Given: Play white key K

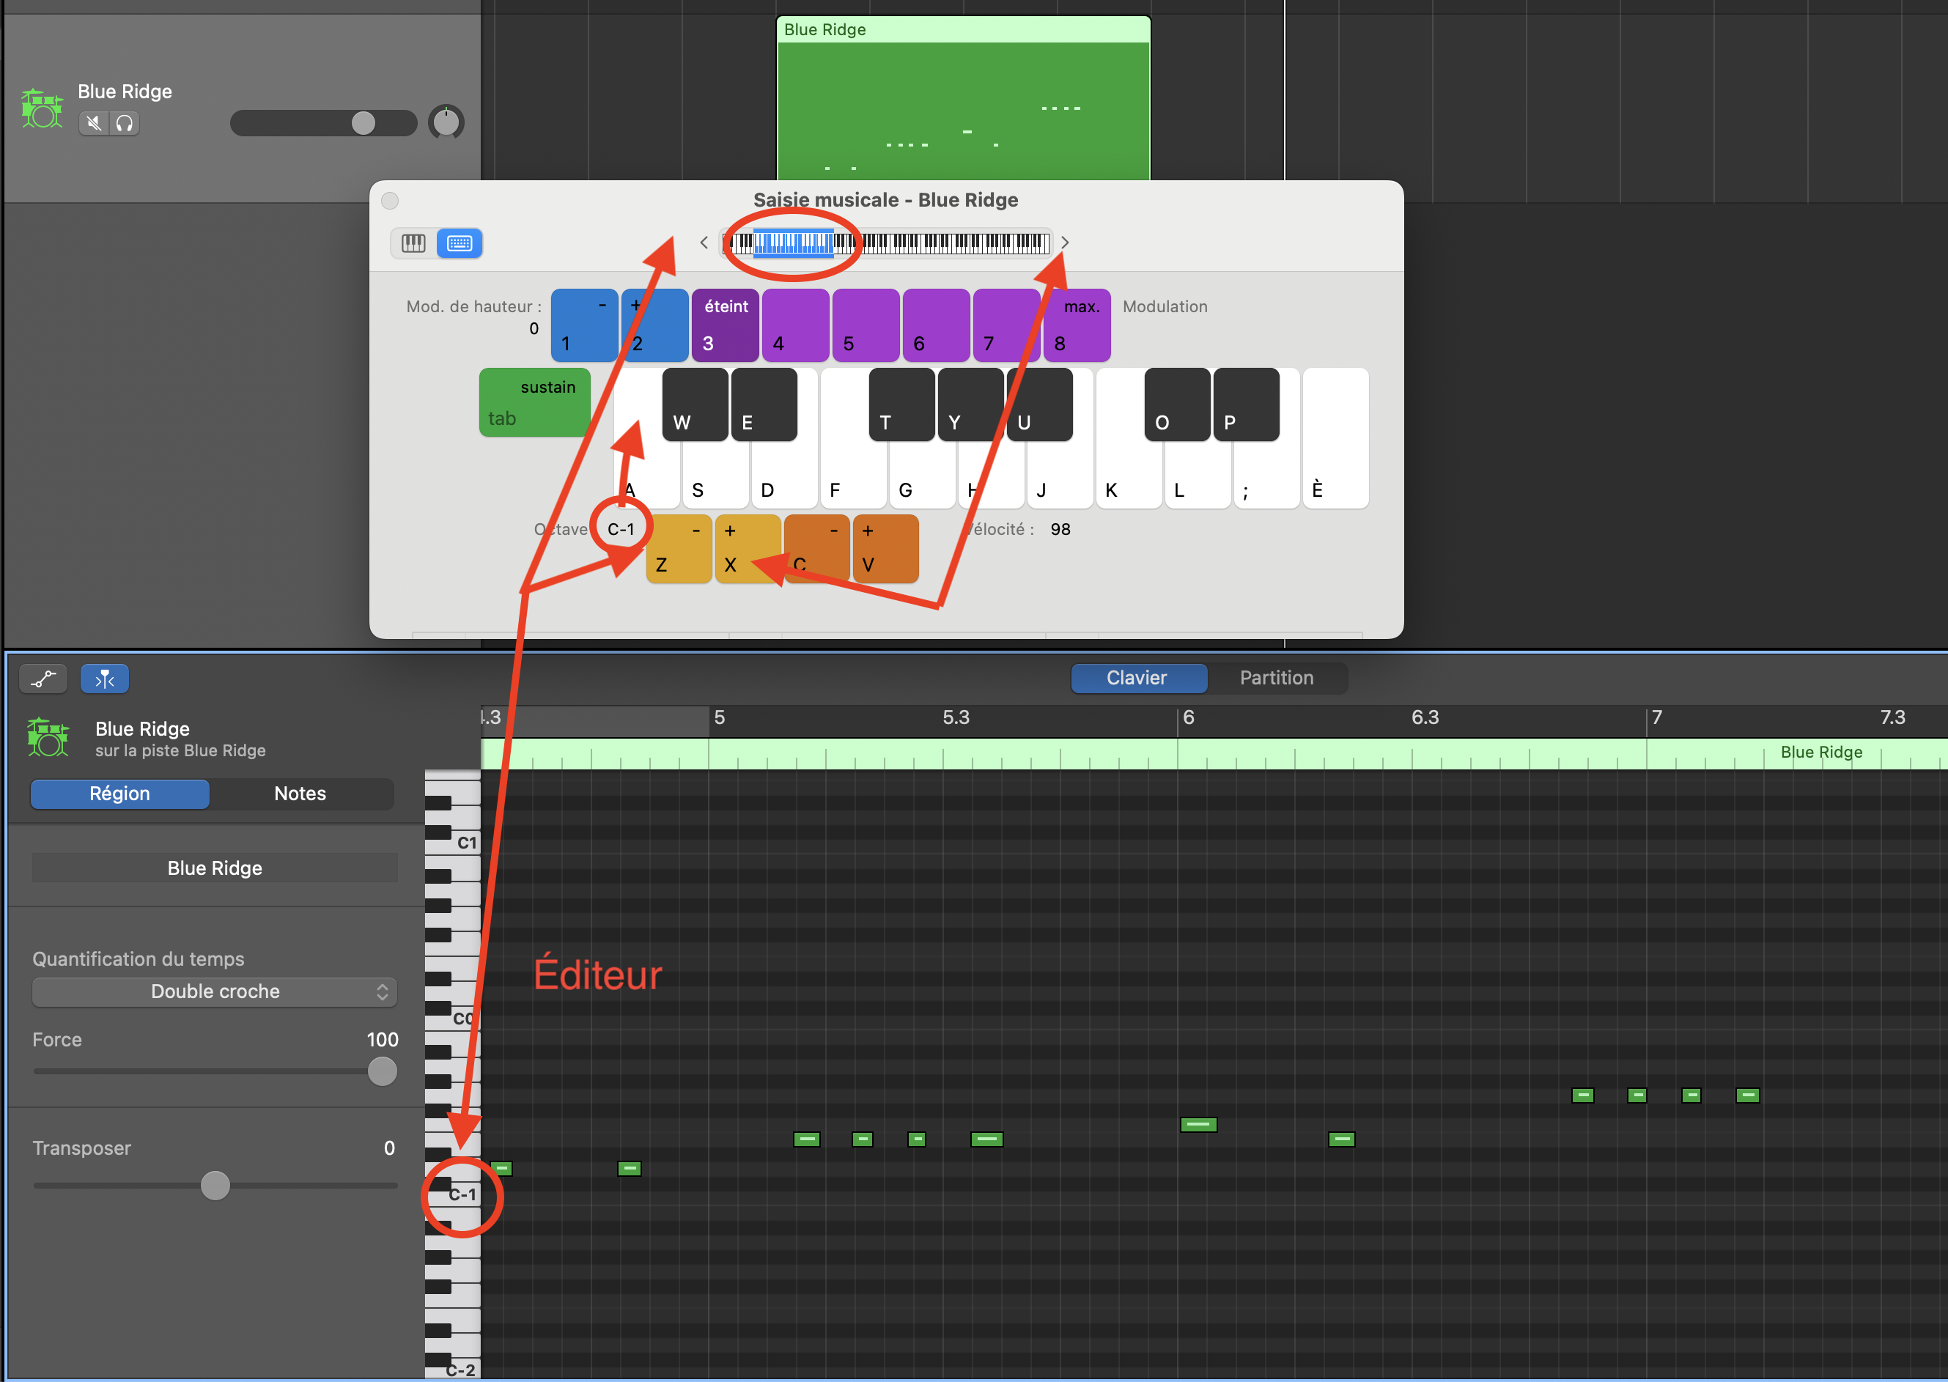Looking at the screenshot, I should [x=1129, y=476].
